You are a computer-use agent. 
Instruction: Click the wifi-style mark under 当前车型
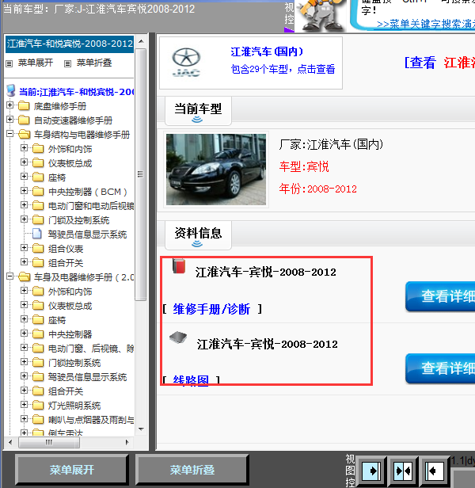[197, 120]
